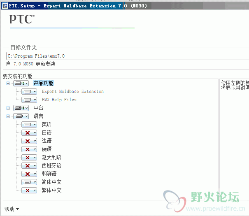Select the 德语 language item
Screen dimensions: 249x216
point(47,149)
